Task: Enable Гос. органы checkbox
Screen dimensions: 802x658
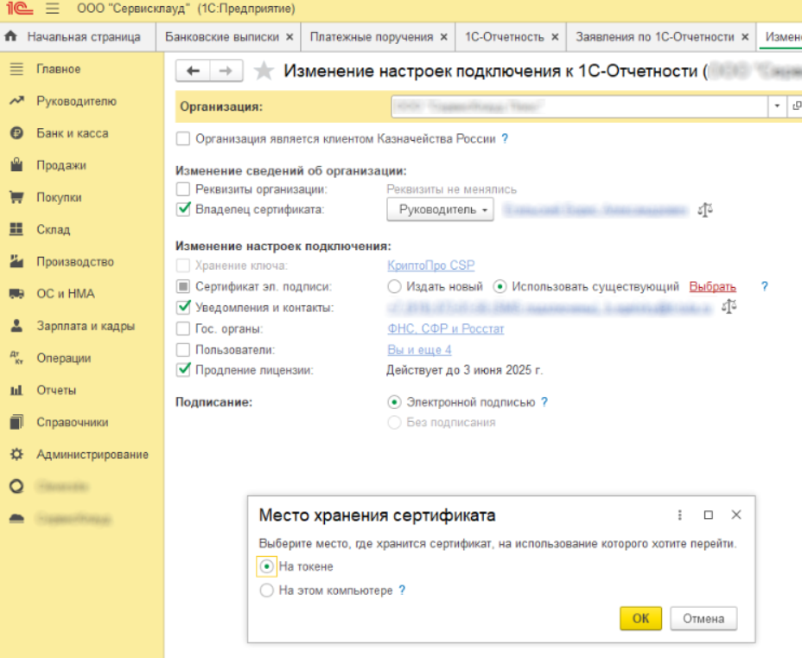Action: [x=182, y=328]
